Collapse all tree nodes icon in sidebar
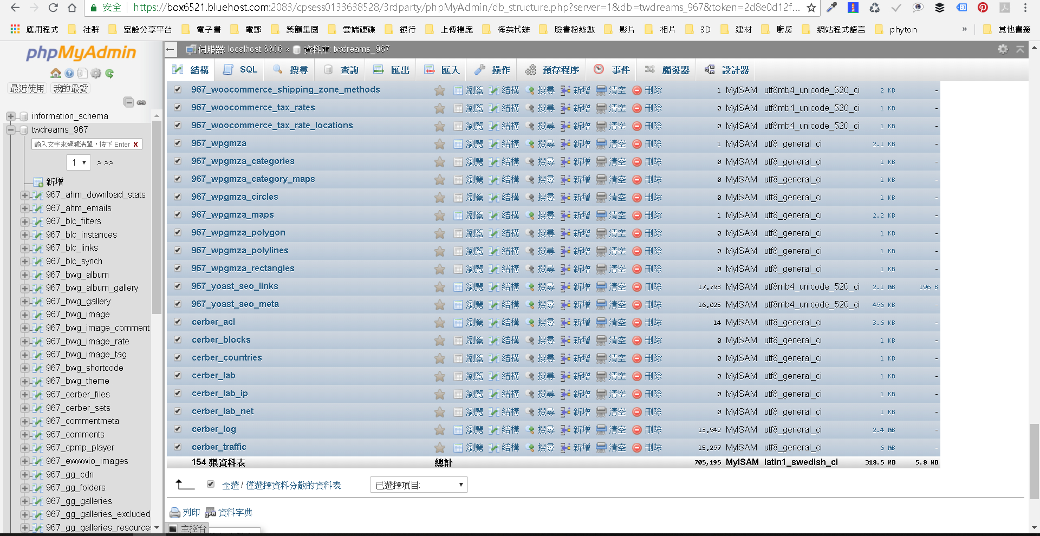1040x536 pixels. tap(129, 102)
